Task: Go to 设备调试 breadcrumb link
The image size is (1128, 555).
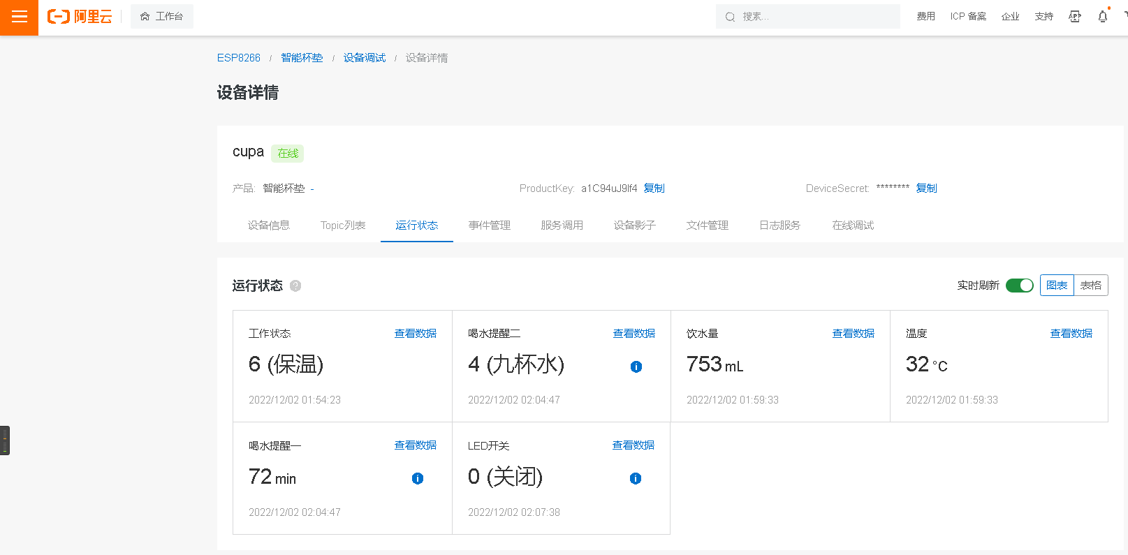Action: click(x=365, y=58)
